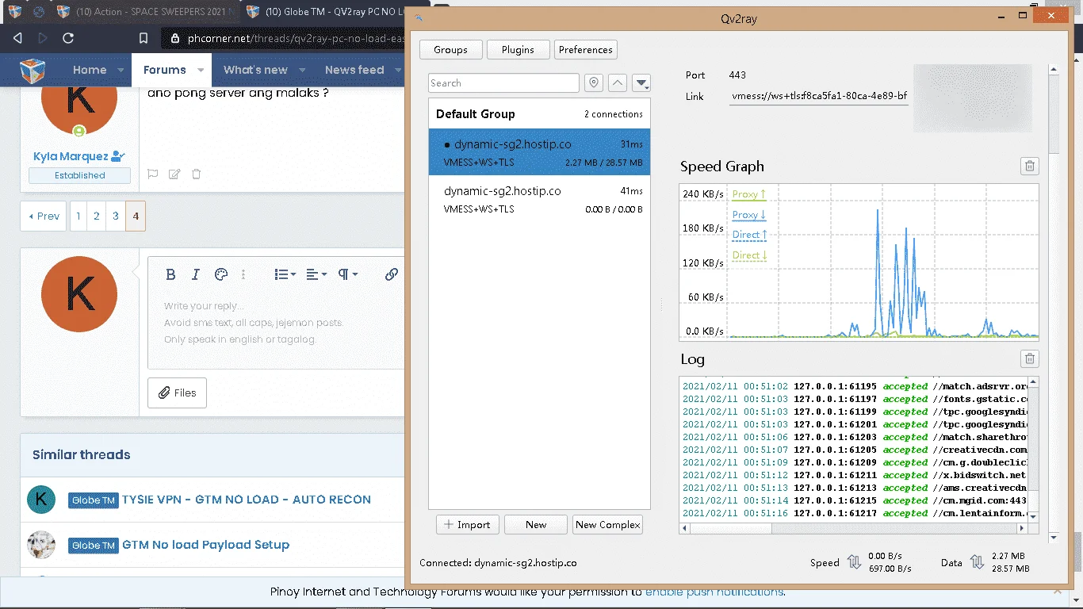This screenshot has height=609, width=1083.
Task: Go to page 2
Action: [x=97, y=216]
